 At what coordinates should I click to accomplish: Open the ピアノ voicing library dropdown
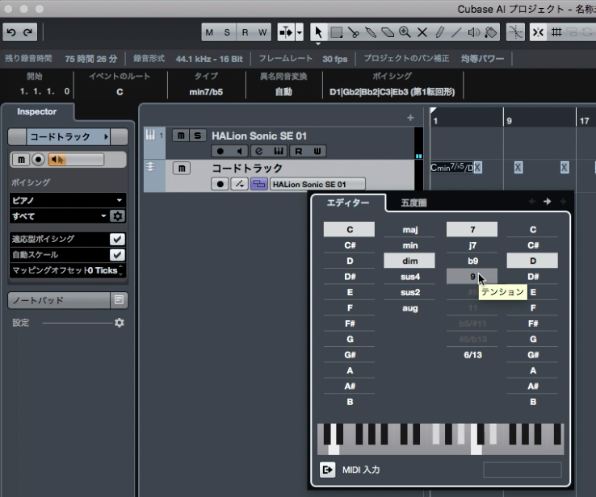pyautogui.click(x=67, y=200)
